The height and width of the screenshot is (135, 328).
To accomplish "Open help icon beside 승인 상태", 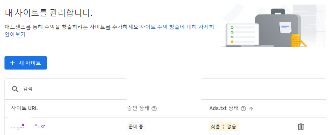I will pos(154,109).
